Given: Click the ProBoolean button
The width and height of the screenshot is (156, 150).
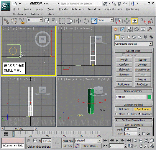Looking at the screenshot, I should [124, 85].
